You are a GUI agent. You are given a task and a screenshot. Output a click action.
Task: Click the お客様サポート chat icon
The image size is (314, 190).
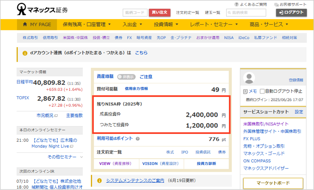tap(276, 5)
